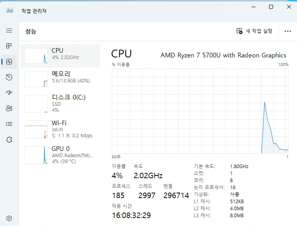
Task: Click the GPU 0 mini graph thumbnail
Action: point(36,155)
